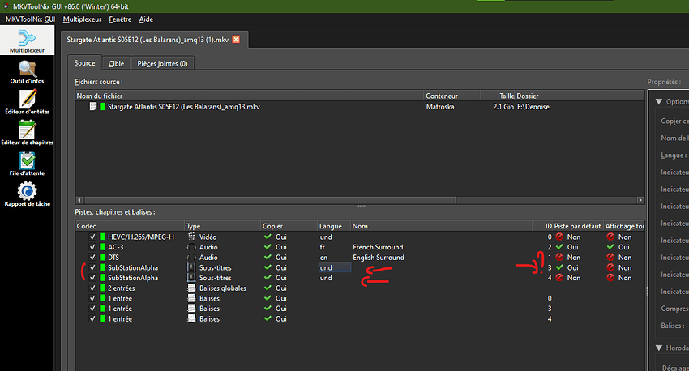Open the Multiplexeur tool in sidebar
The height and width of the screenshot is (371, 689).
tap(27, 41)
